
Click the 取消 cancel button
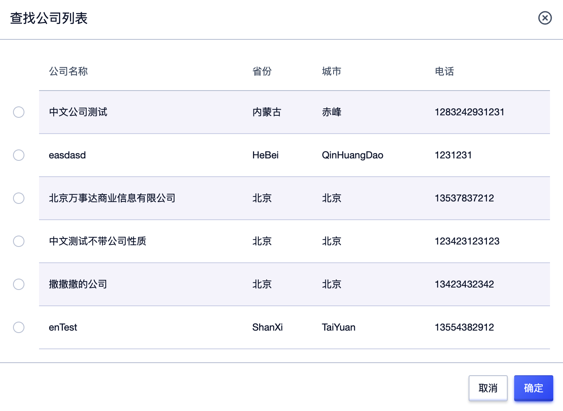488,388
